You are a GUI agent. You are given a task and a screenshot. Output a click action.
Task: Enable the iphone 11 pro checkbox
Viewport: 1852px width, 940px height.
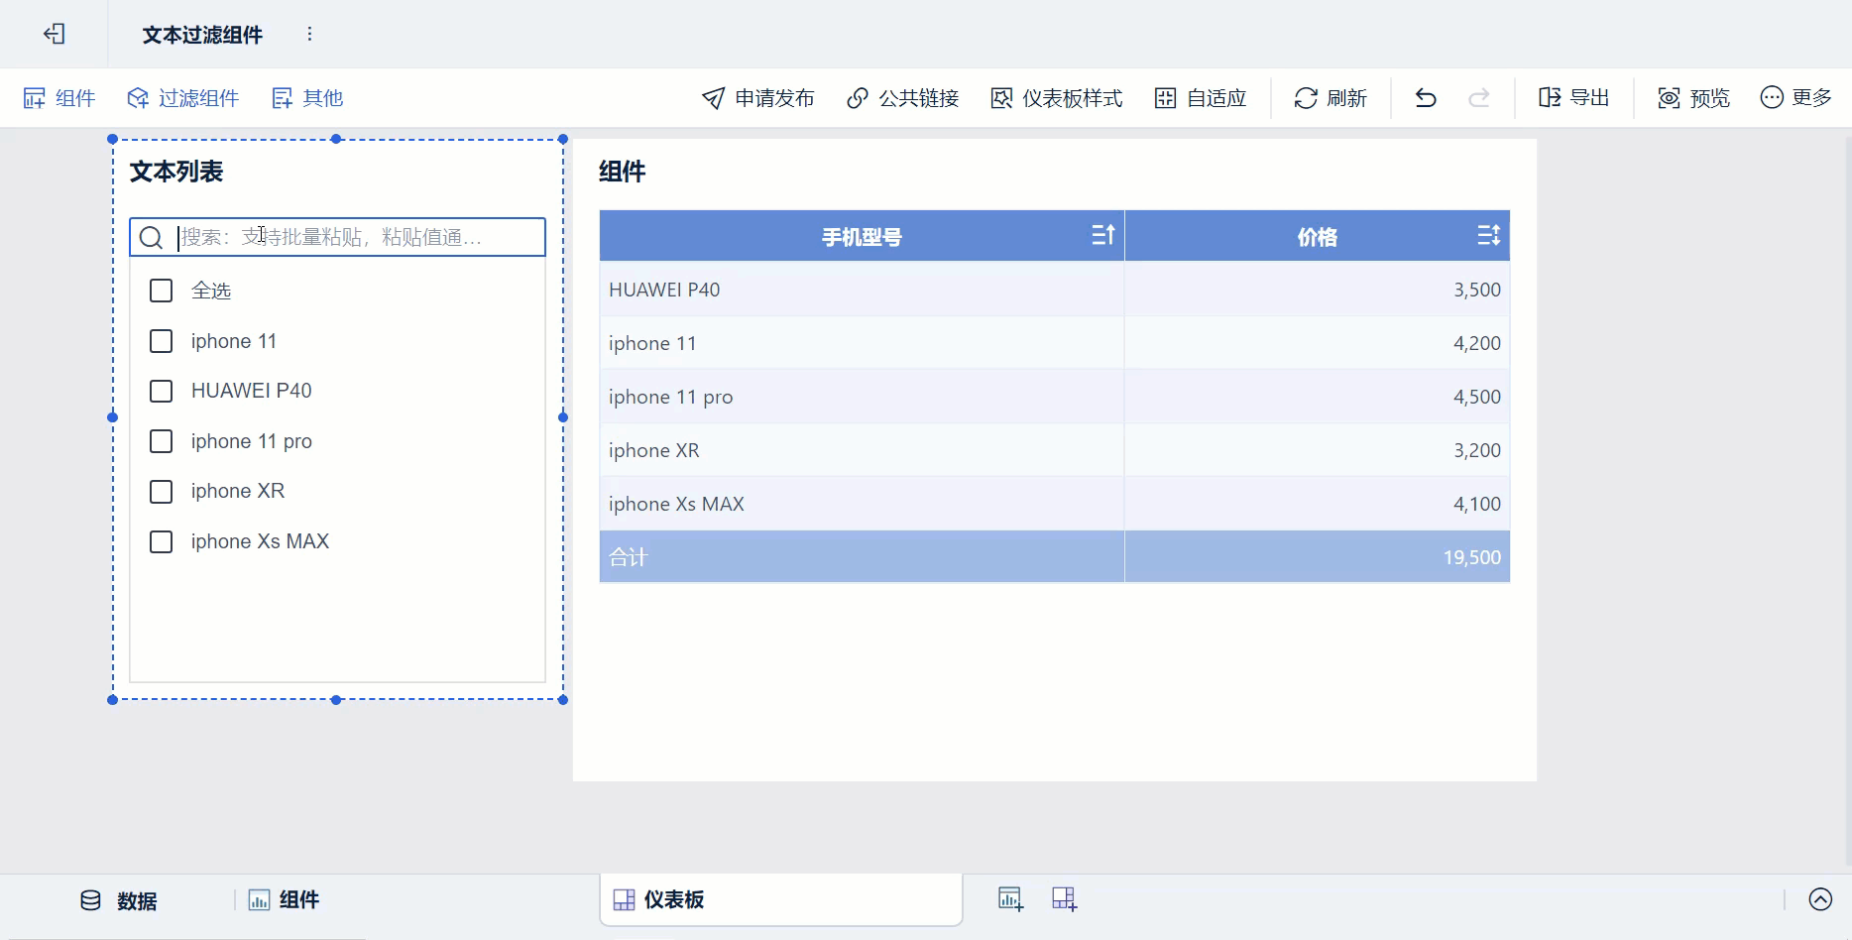coord(161,441)
